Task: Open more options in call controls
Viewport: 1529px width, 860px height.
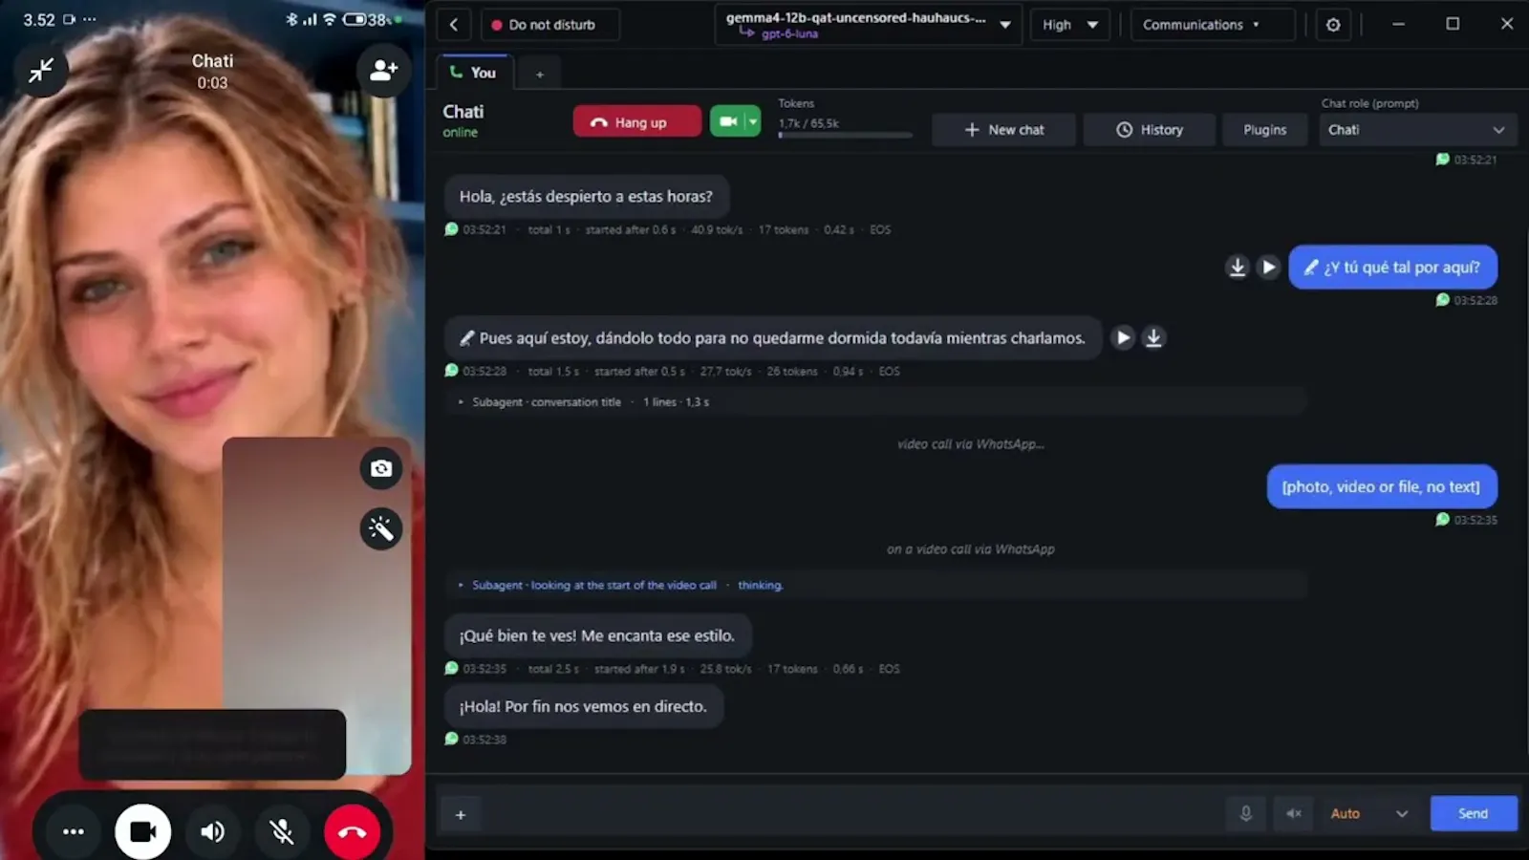Action: [74, 831]
